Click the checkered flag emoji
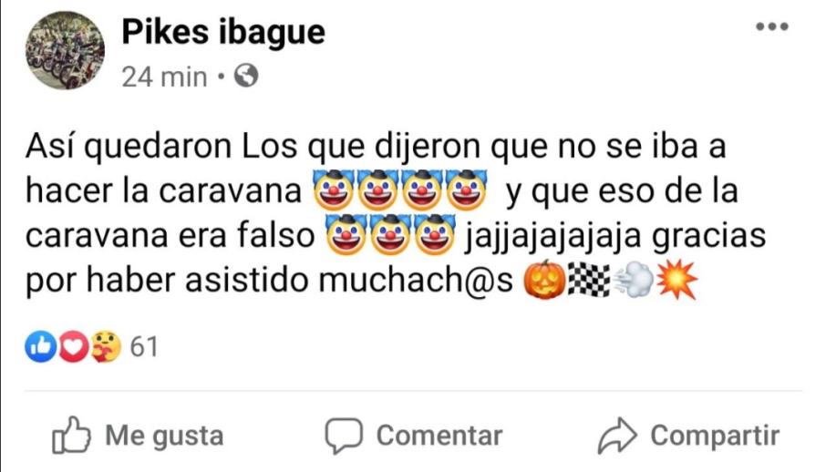 coord(589,280)
